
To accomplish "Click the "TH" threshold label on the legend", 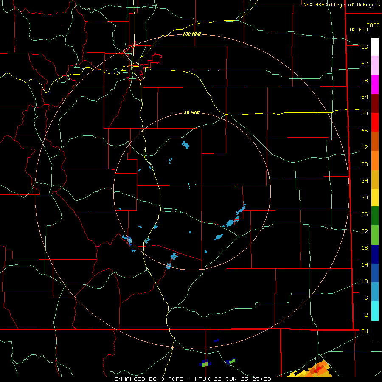I will pos(365,331).
